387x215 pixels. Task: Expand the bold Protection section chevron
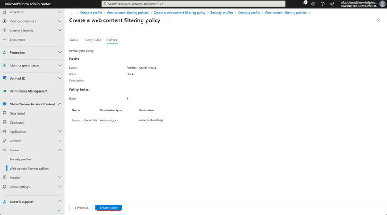pyautogui.click(x=60, y=52)
